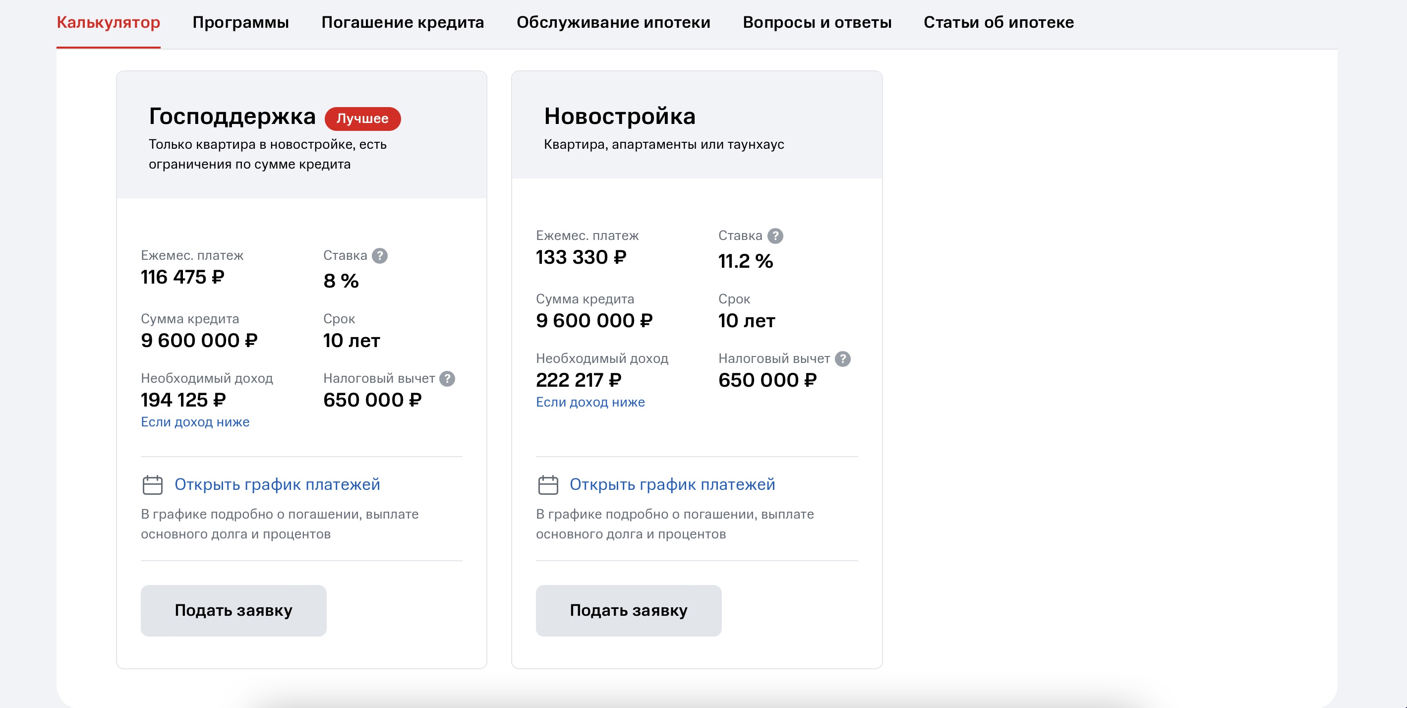Viewport: 1407px width, 708px height.
Task: Open the Вопросы и ответы tab
Action: pyautogui.click(x=817, y=22)
